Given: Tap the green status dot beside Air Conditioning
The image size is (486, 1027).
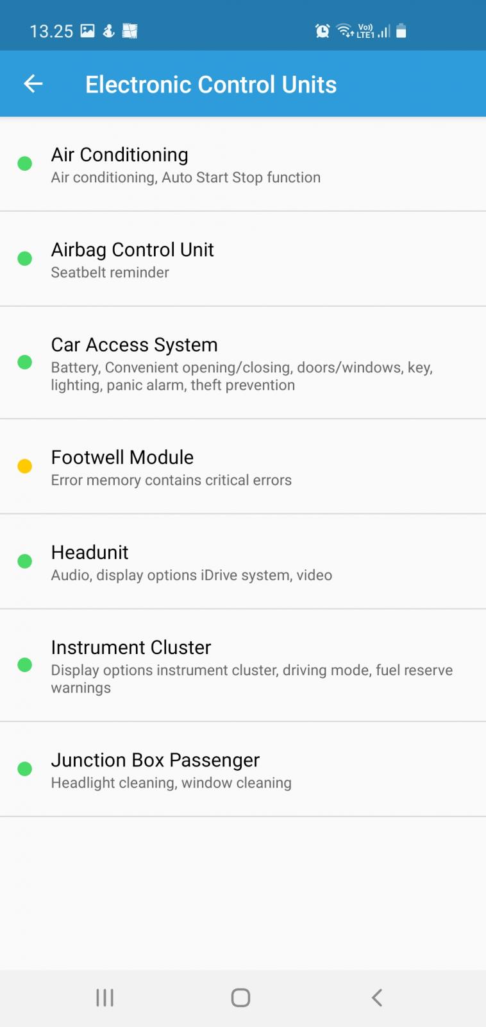Looking at the screenshot, I should pos(25,164).
